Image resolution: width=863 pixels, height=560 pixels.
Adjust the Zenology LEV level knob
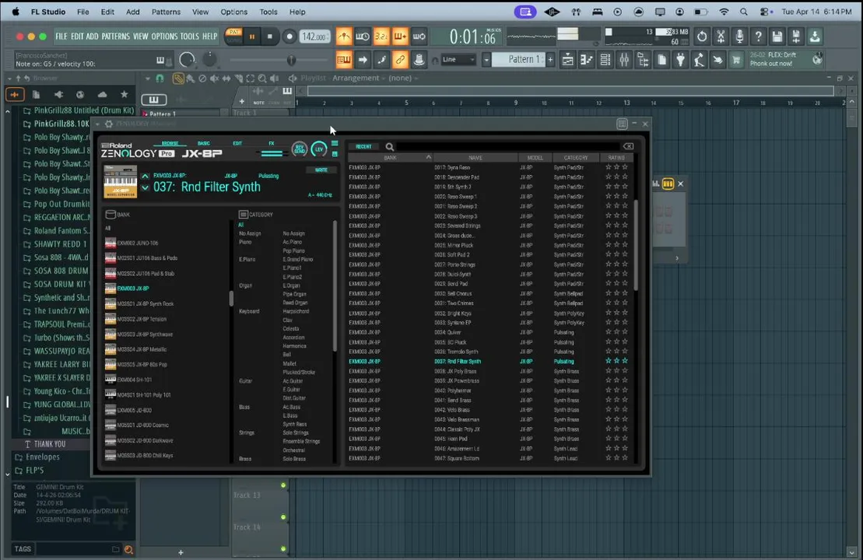(x=319, y=149)
